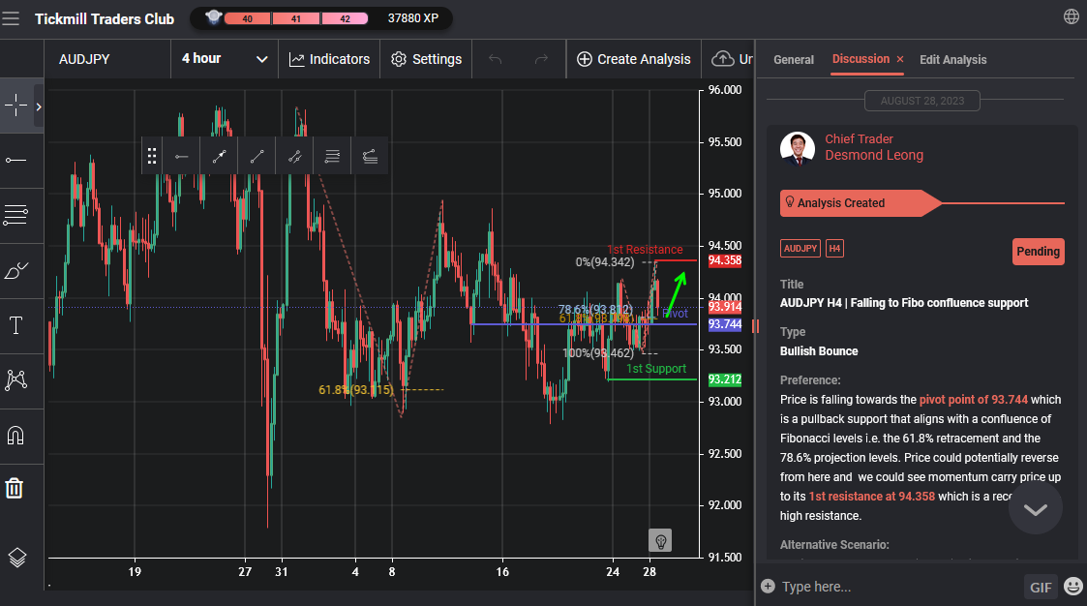Choose parallel channel in floating toolbar
1087x606 pixels.
(294, 156)
